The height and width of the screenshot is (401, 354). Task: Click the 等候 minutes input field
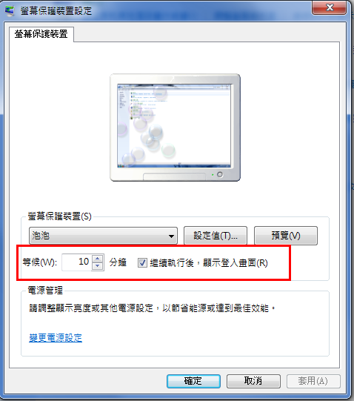(x=77, y=262)
